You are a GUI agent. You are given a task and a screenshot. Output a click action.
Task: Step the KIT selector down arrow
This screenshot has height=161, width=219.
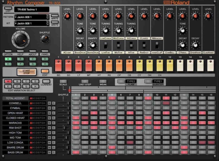(48, 25)
